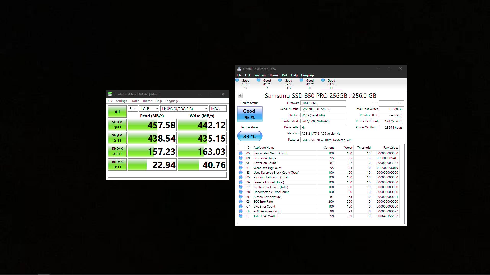Open the Disk menu in CrystalDiskInfo

point(285,75)
